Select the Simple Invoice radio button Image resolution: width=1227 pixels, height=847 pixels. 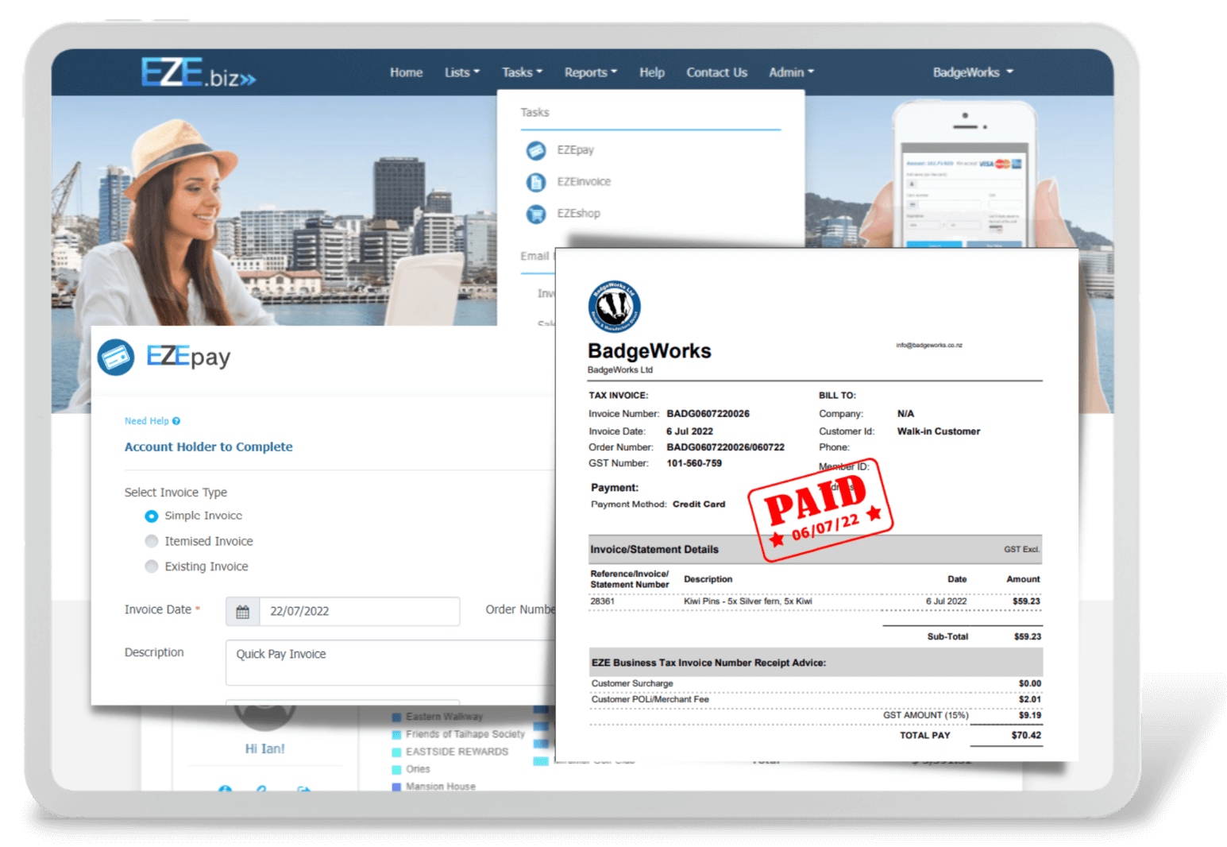(x=152, y=516)
